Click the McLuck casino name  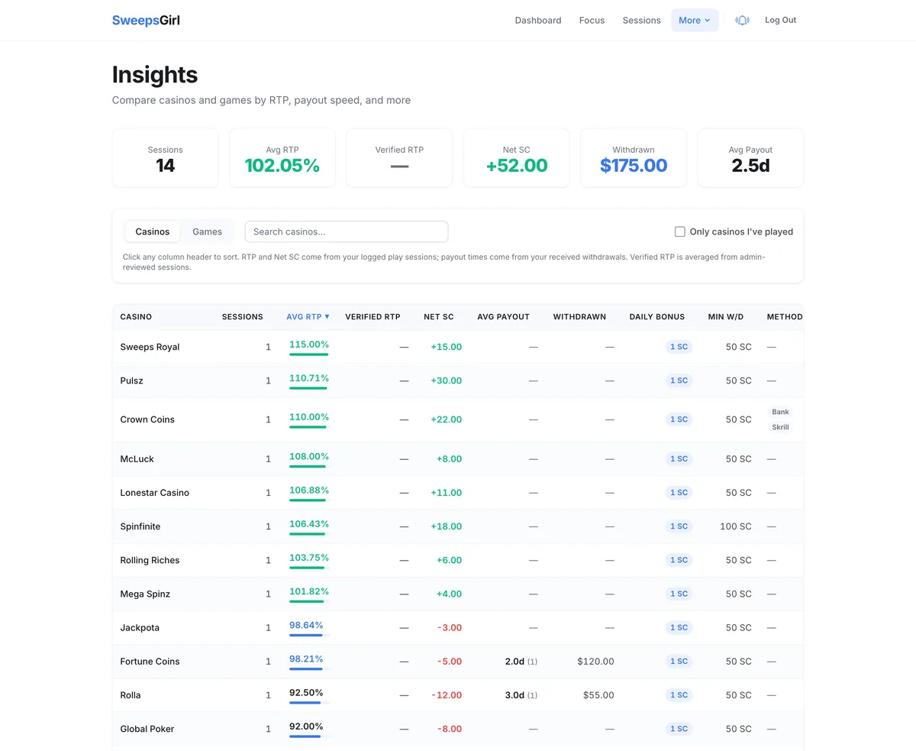[x=137, y=459]
